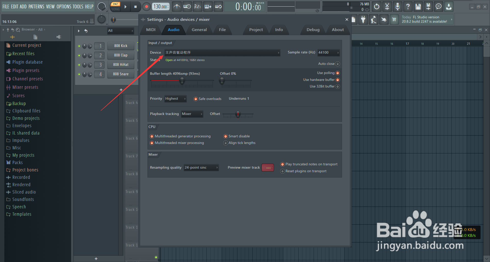Toggle Multithreaded mixer processing
The height and width of the screenshot is (262, 490).
(152, 143)
